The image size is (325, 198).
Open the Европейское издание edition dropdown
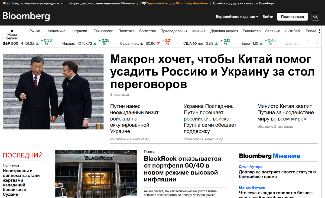[237, 17]
